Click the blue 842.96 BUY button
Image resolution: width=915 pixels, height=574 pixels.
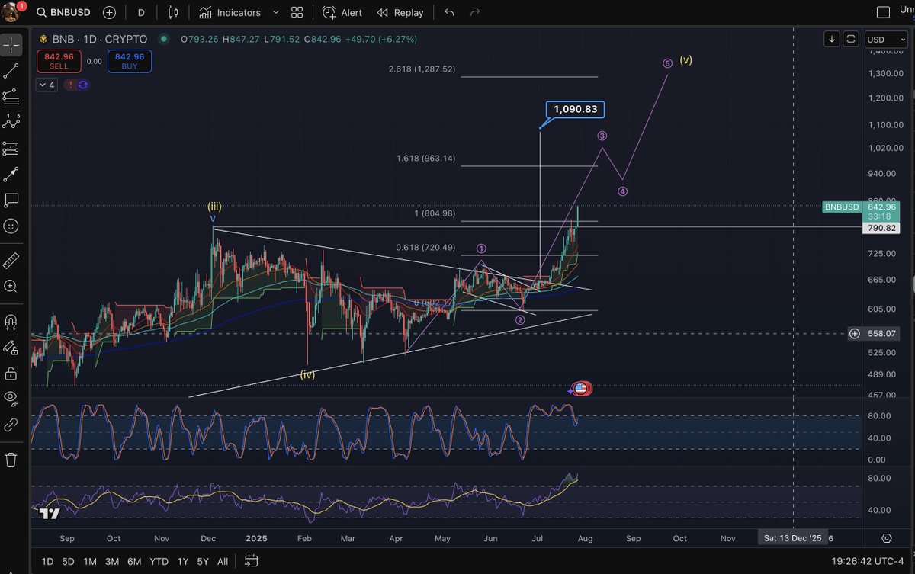pos(130,61)
